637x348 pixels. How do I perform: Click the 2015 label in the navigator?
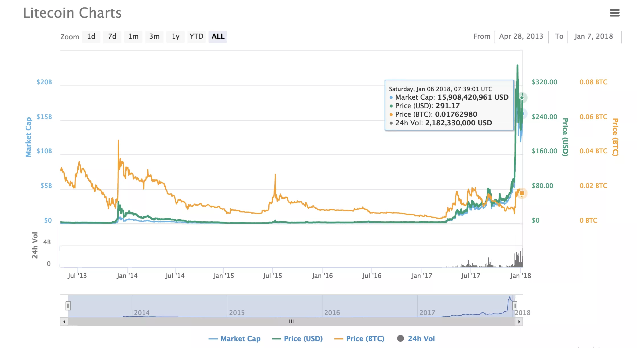[x=237, y=313]
